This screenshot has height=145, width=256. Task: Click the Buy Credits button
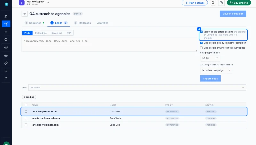(x=239, y=3)
